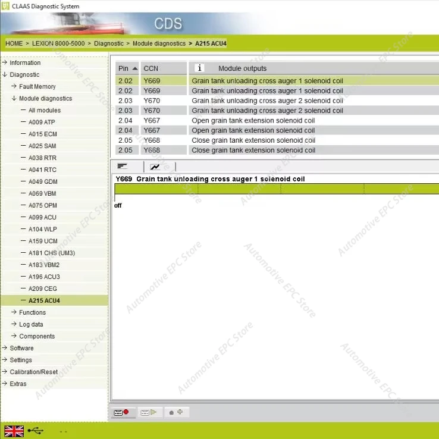Select the grey Y669 cross auger 1 row
The width and height of the screenshot is (439, 439).
click(277, 90)
